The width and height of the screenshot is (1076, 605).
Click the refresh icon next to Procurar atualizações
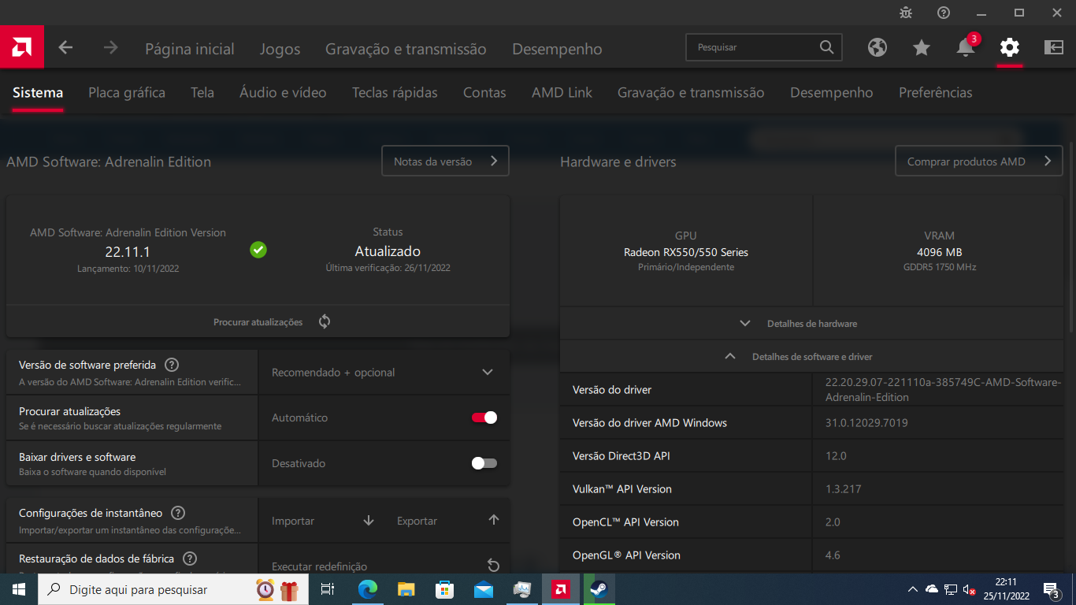[325, 321]
